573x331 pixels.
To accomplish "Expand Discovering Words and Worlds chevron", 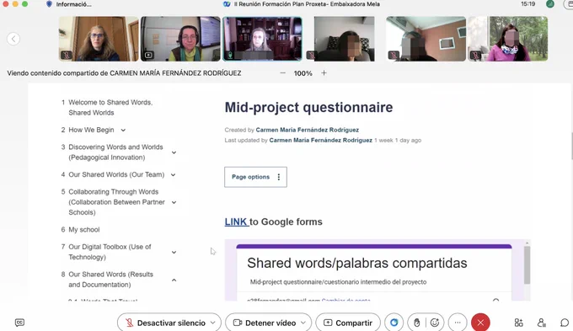I will pyautogui.click(x=174, y=152).
